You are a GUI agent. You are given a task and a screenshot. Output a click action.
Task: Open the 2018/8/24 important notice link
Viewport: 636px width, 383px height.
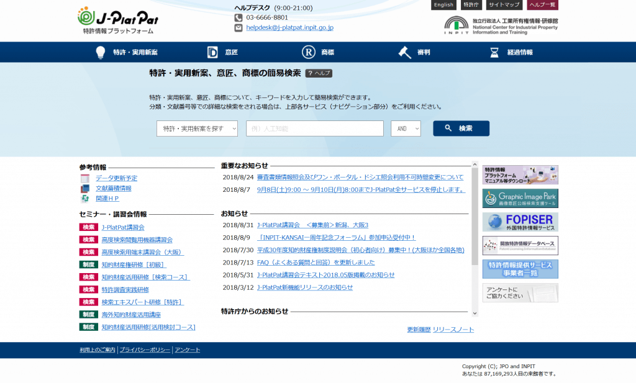[360, 177]
